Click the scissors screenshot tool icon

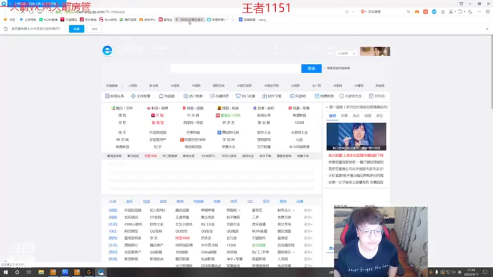tap(450, 12)
